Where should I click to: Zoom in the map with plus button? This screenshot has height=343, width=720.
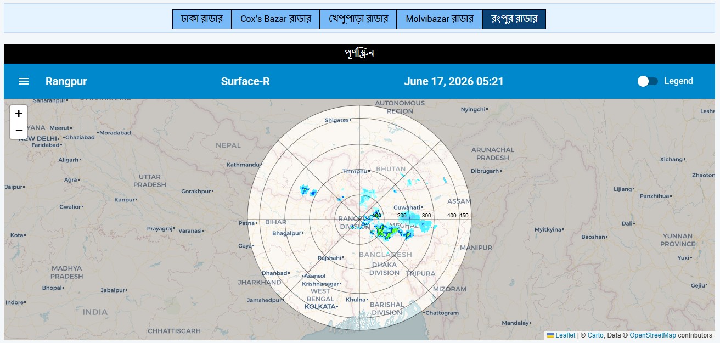pos(19,114)
